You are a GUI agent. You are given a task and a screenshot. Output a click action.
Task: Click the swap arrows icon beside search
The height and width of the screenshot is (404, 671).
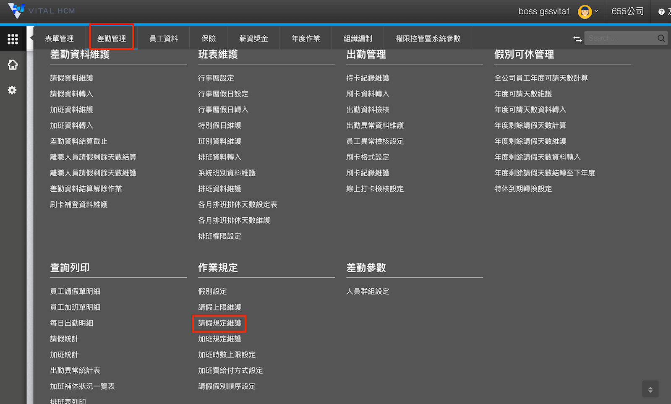tap(577, 39)
